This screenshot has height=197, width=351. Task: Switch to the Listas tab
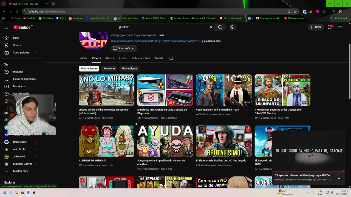point(123,58)
